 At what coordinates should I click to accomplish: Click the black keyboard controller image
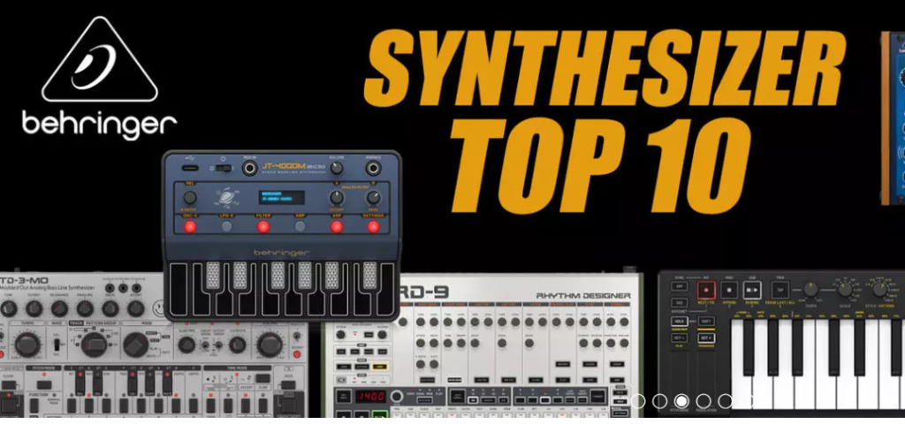pyautogui.click(x=781, y=344)
